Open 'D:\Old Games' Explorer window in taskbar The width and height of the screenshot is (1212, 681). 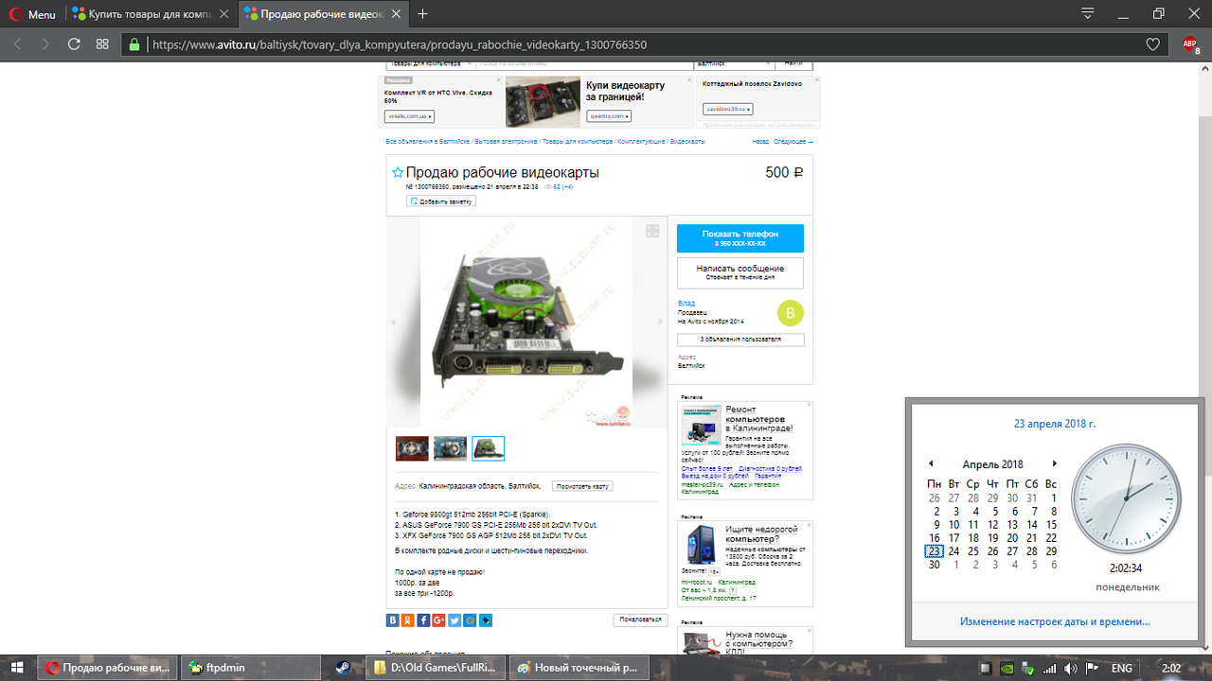(437, 667)
